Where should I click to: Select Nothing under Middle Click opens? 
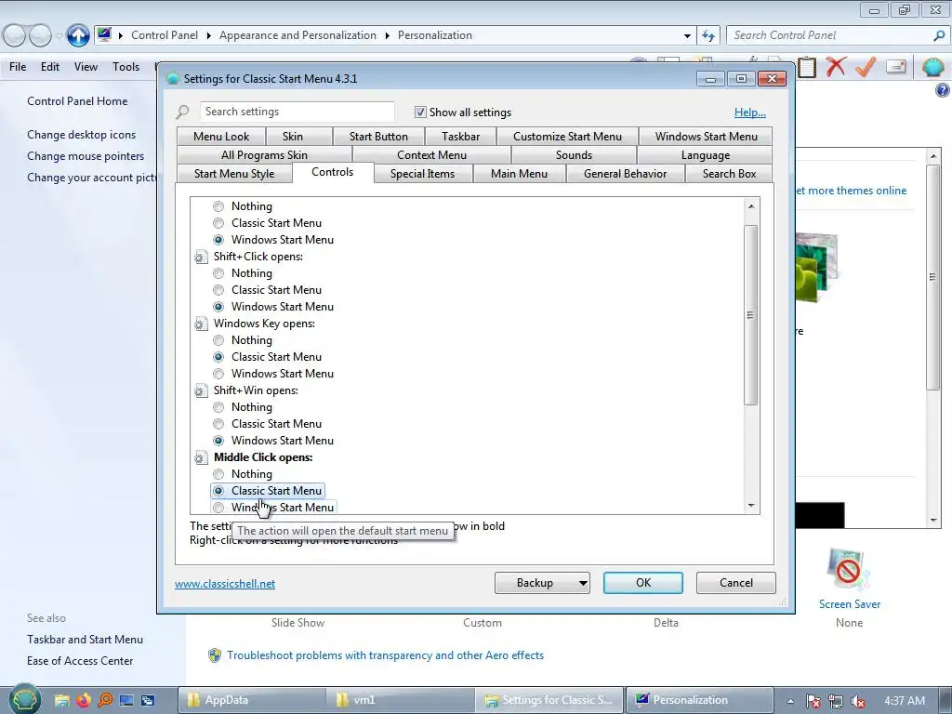pos(218,474)
